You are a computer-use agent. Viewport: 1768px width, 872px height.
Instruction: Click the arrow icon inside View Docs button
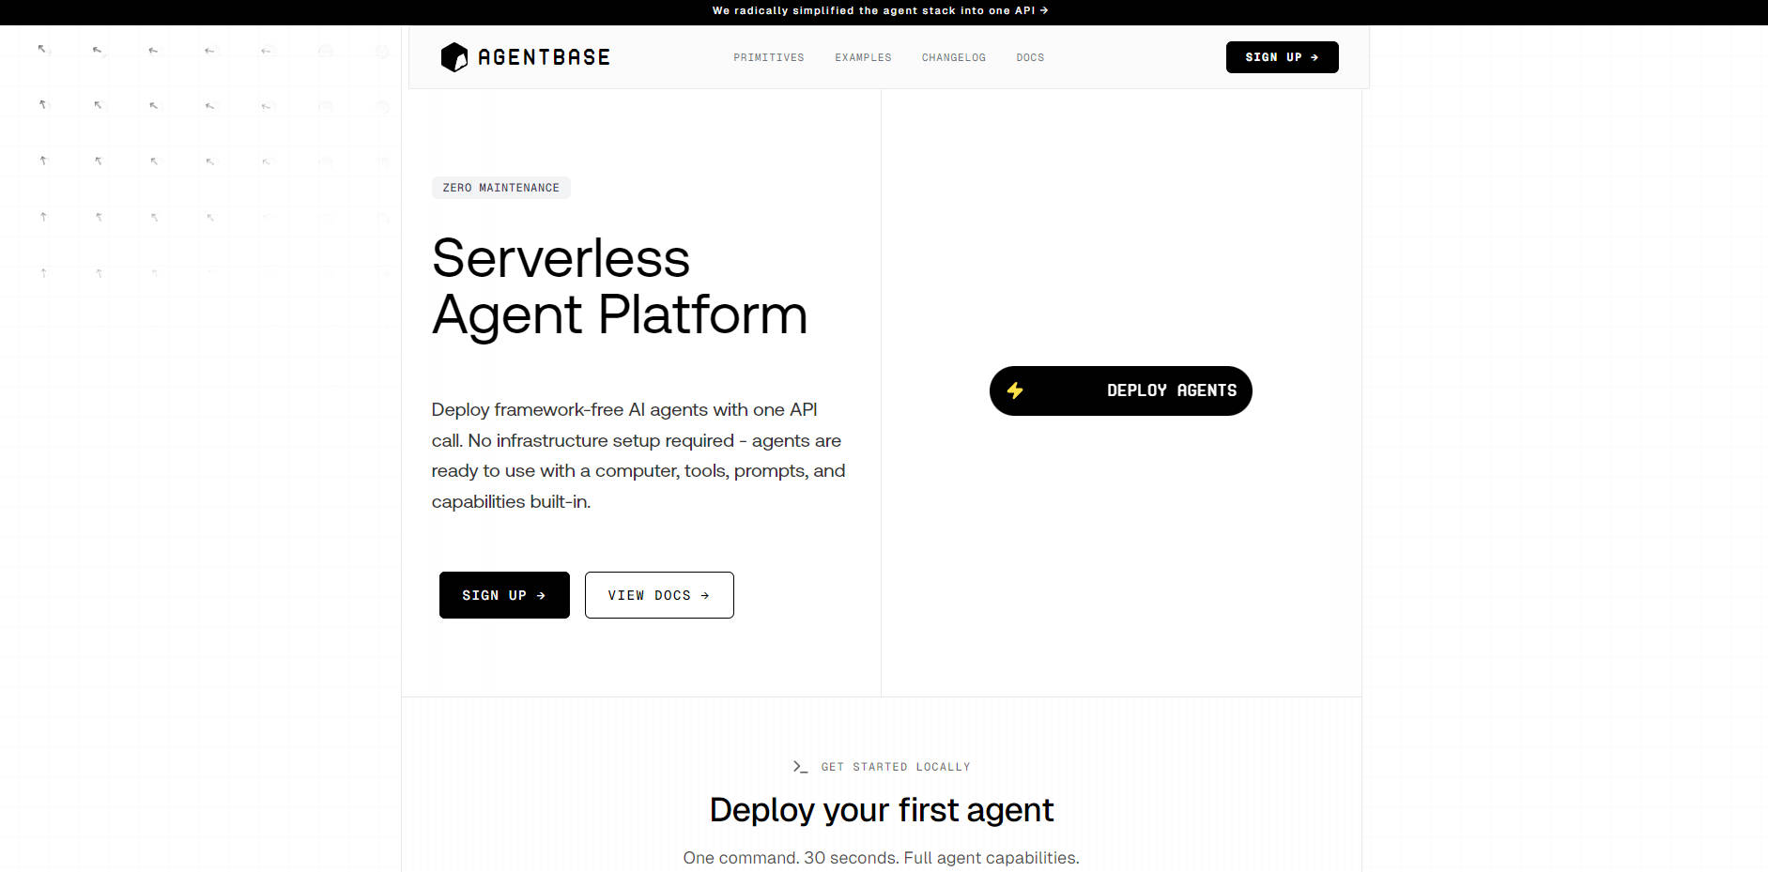(x=707, y=594)
